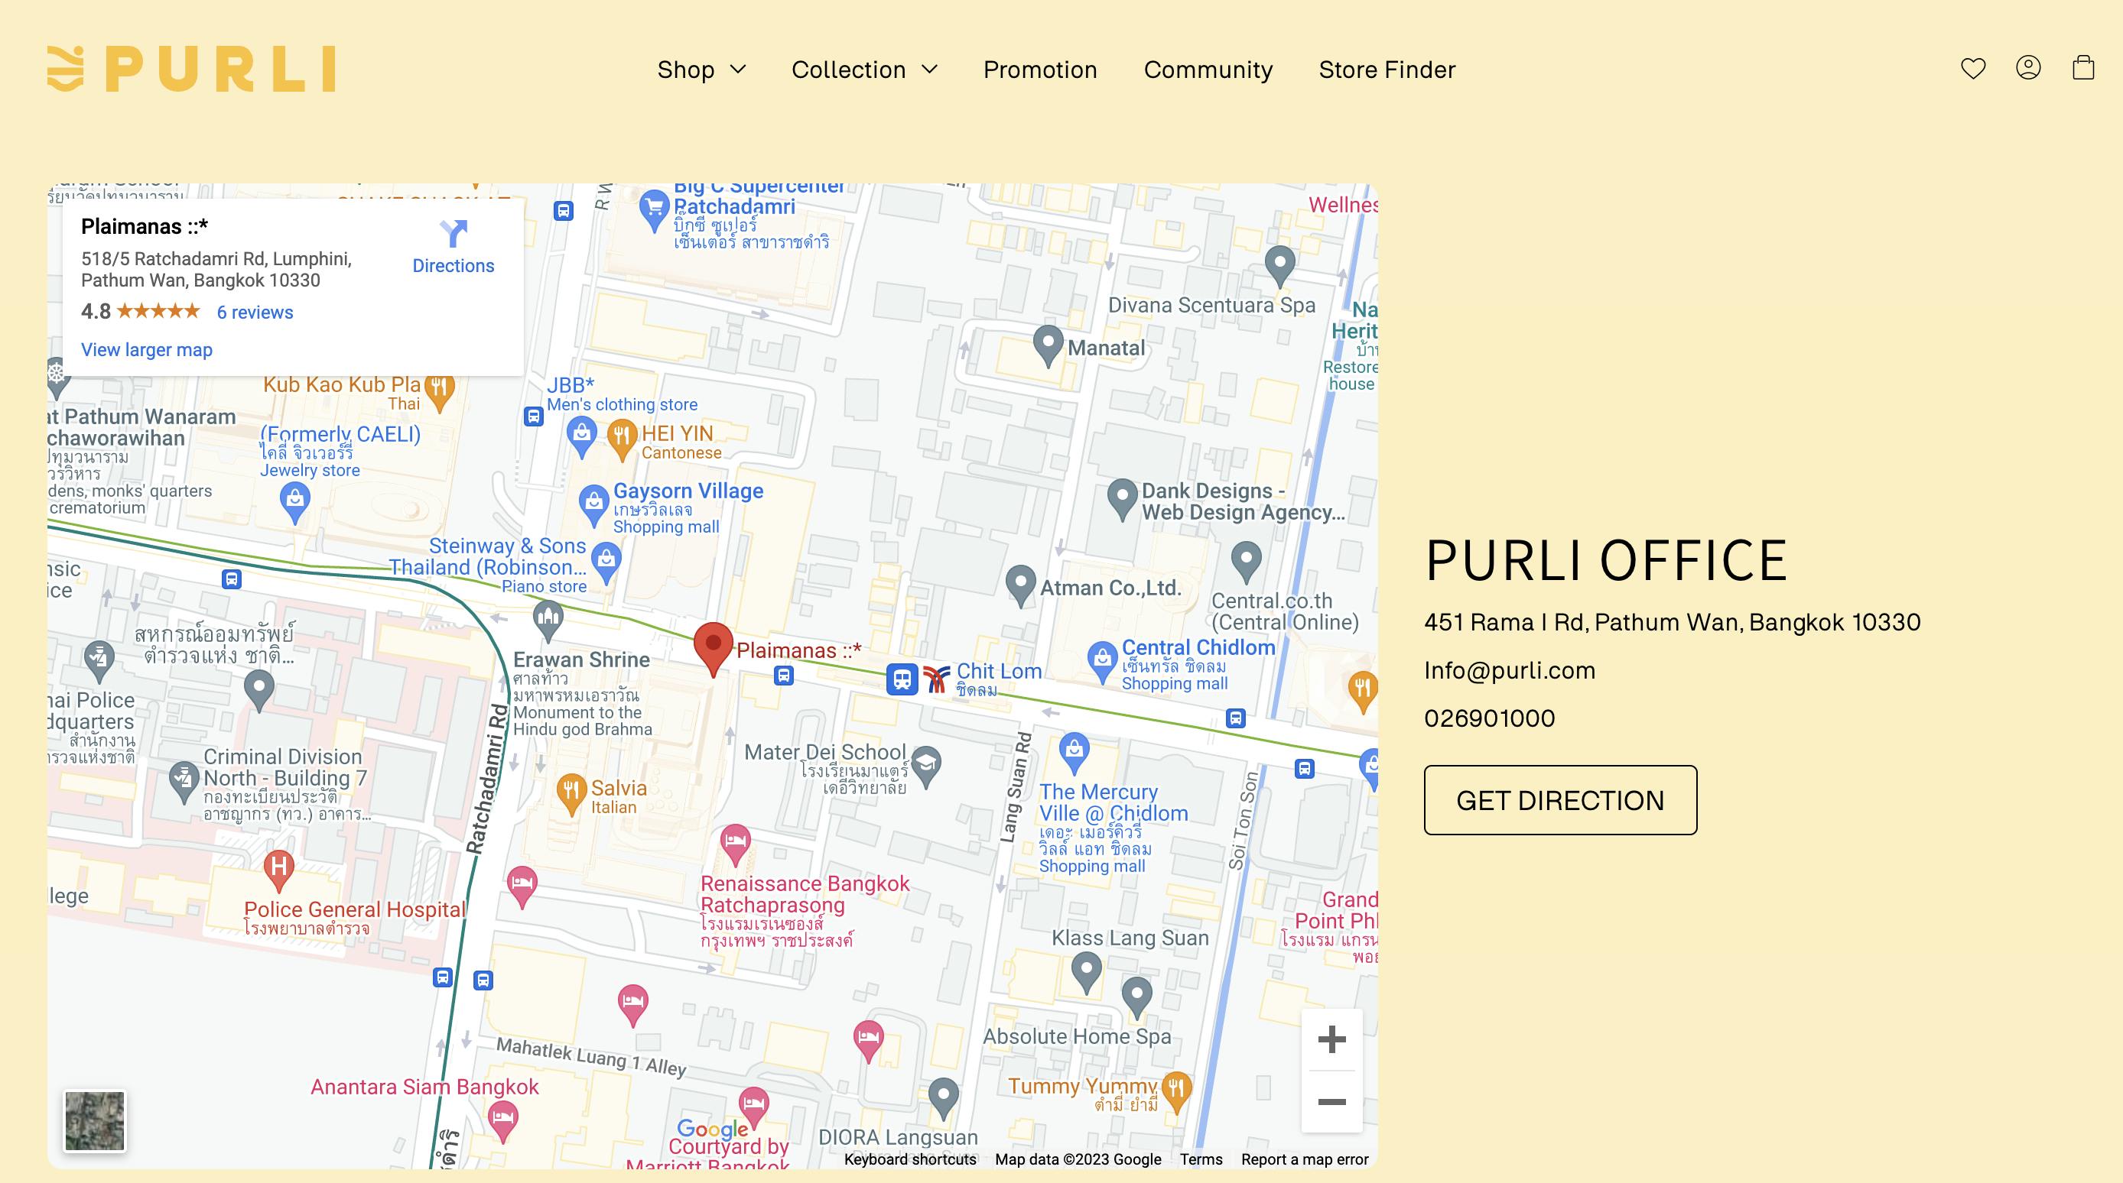2123x1183 pixels.
Task: Open the wishlist heart icon
Action: point(1973,68)
